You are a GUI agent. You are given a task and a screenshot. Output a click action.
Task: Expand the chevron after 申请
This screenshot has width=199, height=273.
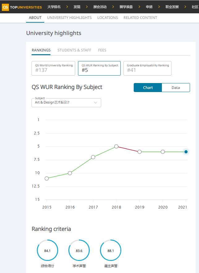point(159,7)
